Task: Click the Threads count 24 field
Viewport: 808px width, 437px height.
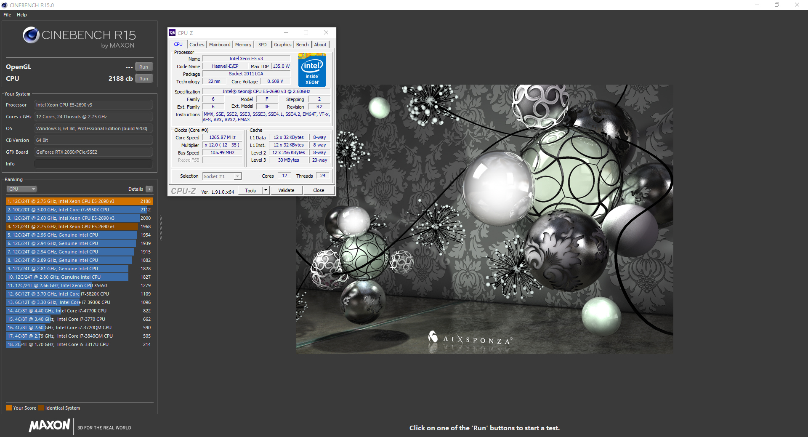Action: (323, 176)
